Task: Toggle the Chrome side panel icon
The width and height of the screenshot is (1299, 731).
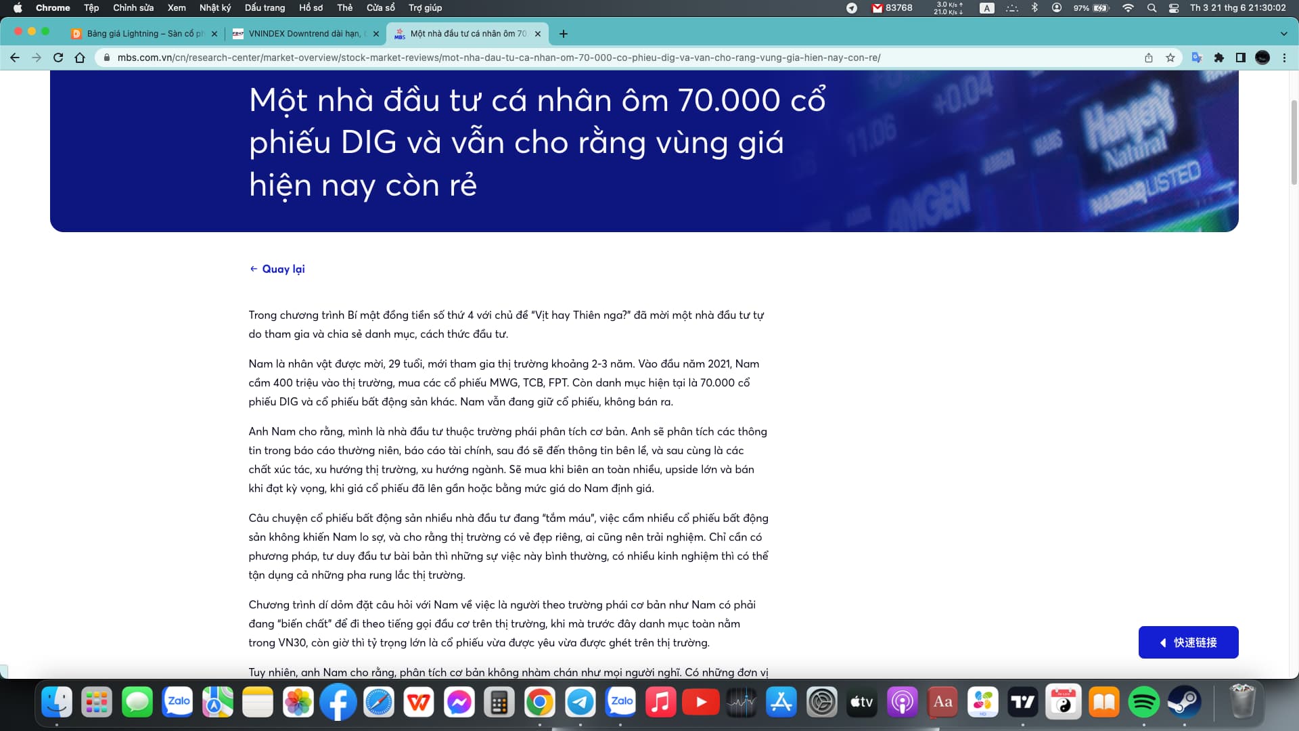Action: coord(1240,58)
